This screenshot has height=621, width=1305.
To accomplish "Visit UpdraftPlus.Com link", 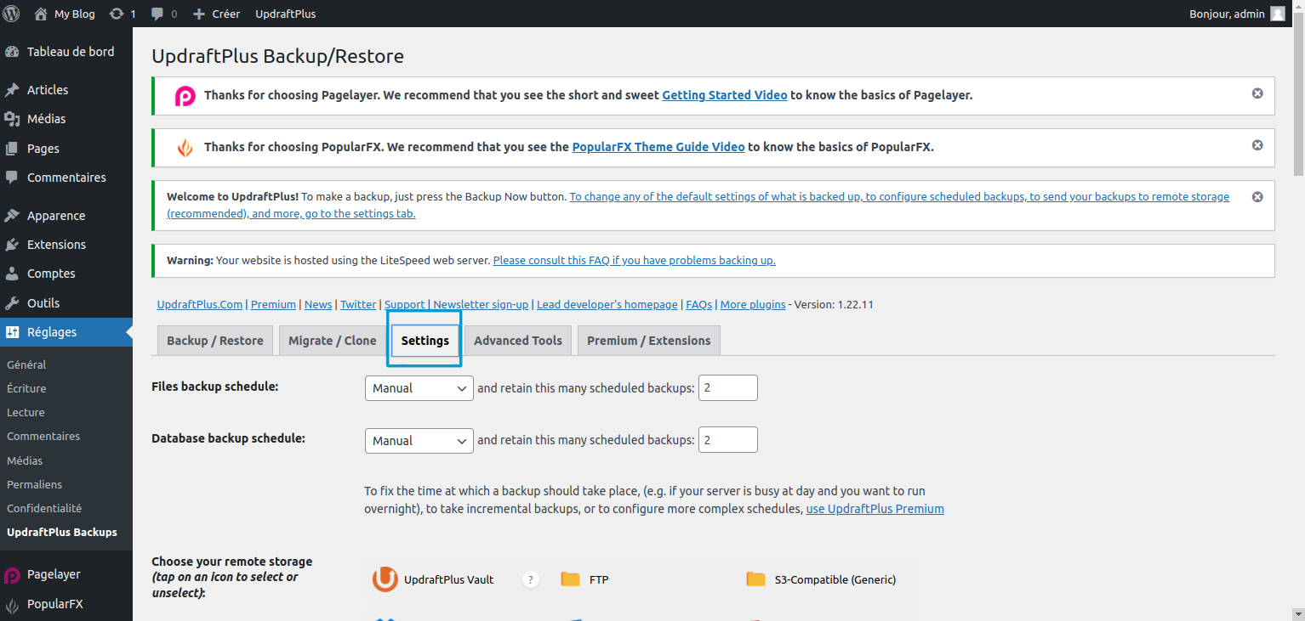I will [x=200, y=304].
